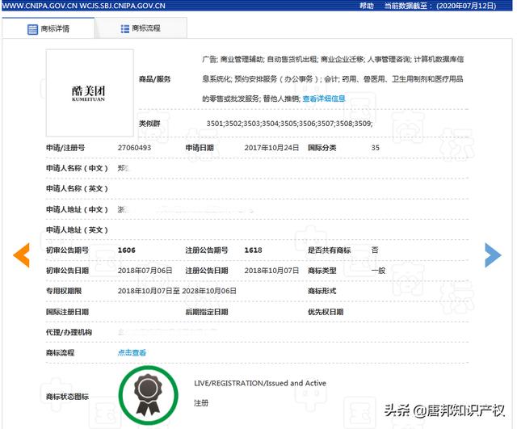This screenshot has height=429, width=517.
Task: Click the 商标详情 tab document icon
Action: [32, 29]
